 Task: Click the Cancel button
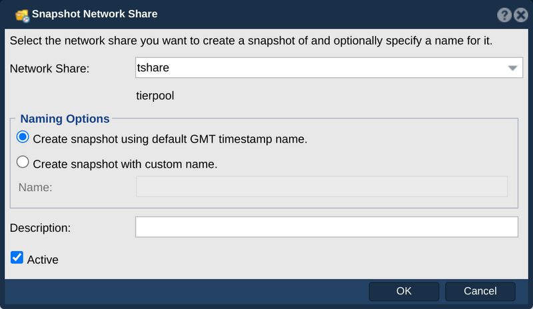tap(480, 291)
